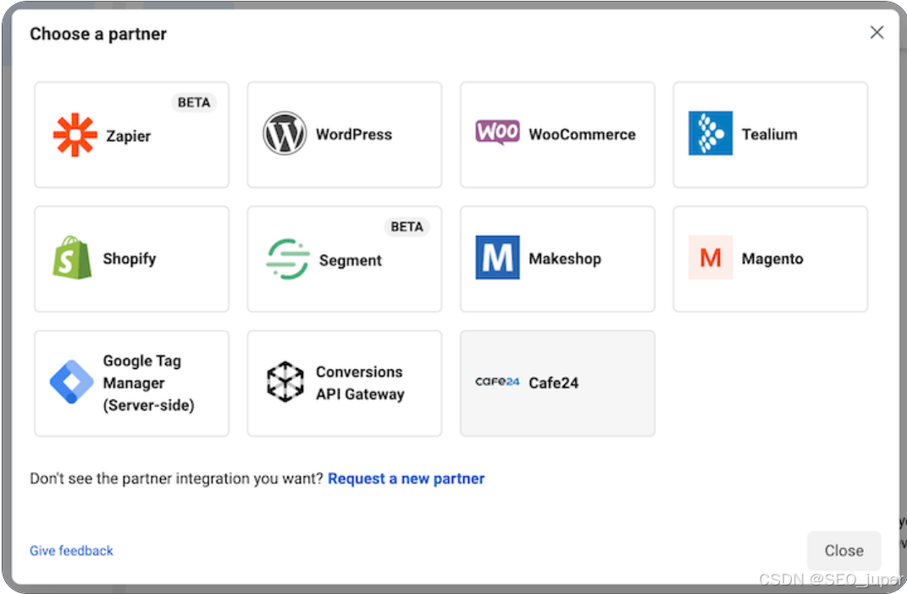The width and height of the screenshot is (907, 594).
Task: Click the BETA badge on Zapier card
Action: point(194,102)
